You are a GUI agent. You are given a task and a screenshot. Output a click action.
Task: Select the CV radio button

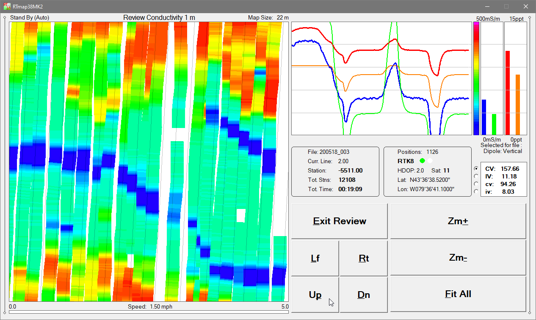coord(476,169)
